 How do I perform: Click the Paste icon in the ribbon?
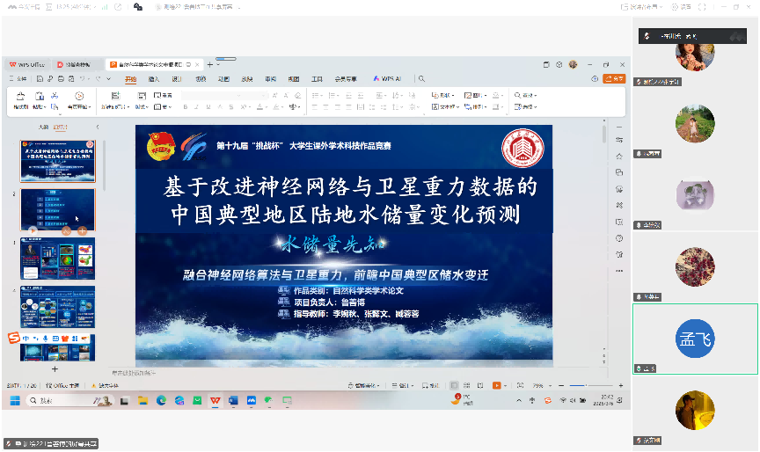pos(40,96)
